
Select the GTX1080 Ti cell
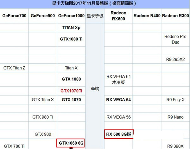click(71, 39)
